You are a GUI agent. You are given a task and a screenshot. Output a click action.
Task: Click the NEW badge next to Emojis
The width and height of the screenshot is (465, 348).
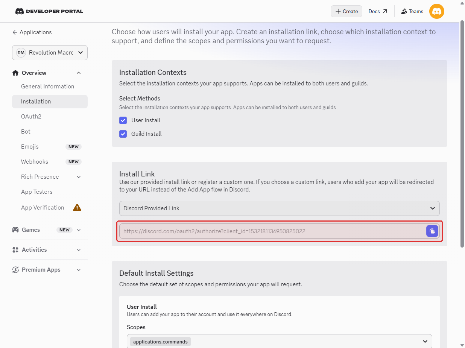point(73,147)
